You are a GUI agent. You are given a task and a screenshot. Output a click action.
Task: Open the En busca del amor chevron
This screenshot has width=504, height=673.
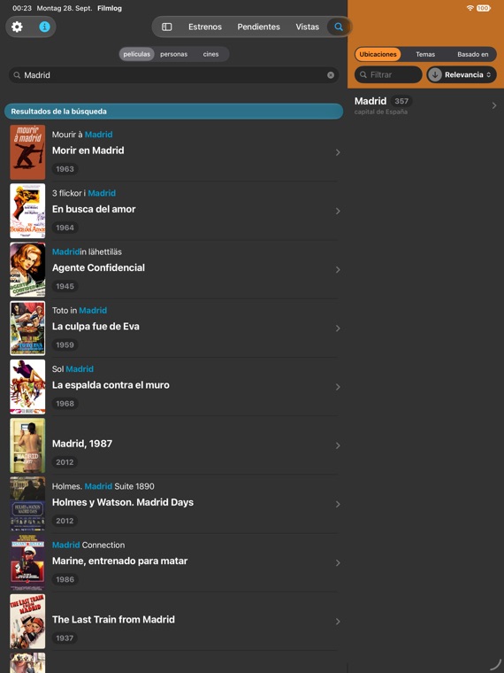point(338,211)
